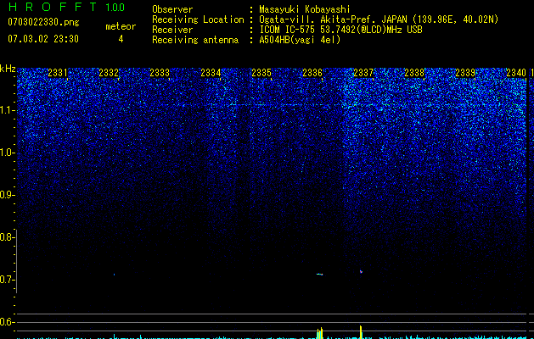Select the filename 0703022330.png
Image resolution: width=534 pixels, height=339 pixels.
tap(43, 23)
